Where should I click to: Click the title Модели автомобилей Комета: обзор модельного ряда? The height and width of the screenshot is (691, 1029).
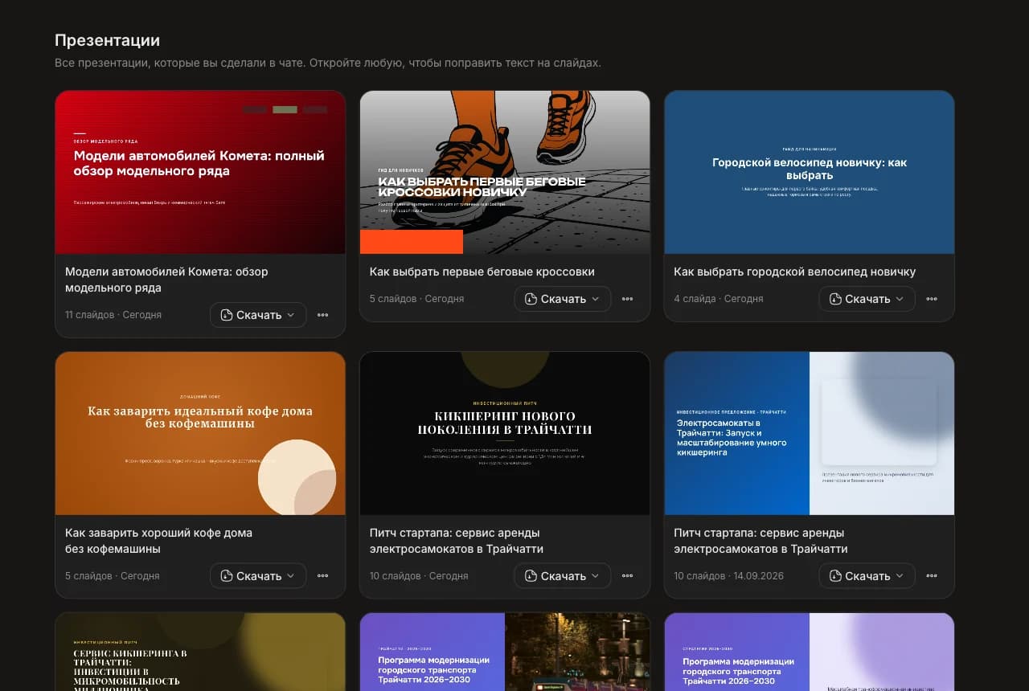(166, 280)
